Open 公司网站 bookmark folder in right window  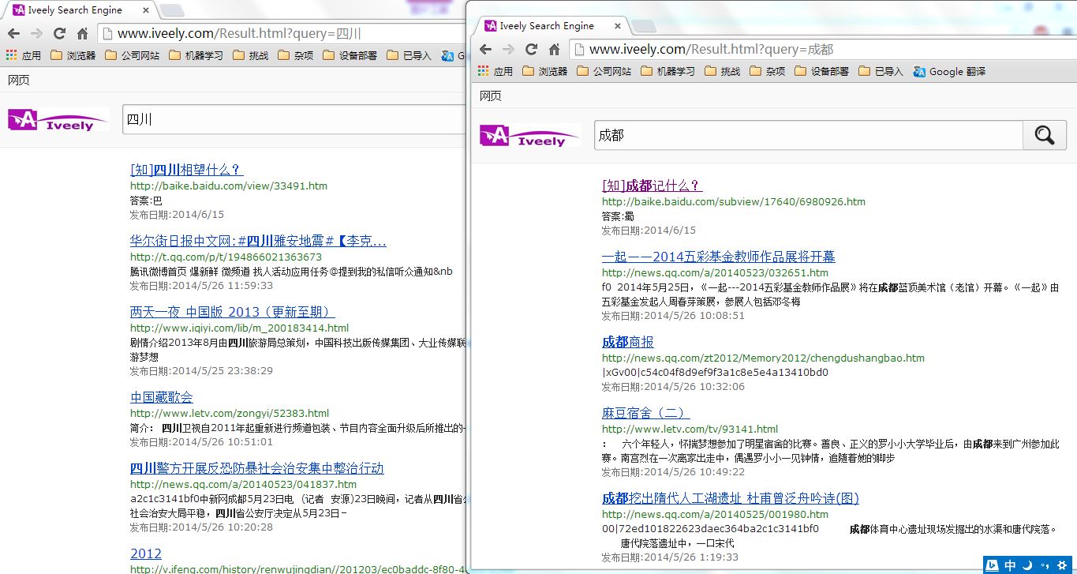[604, 71]
